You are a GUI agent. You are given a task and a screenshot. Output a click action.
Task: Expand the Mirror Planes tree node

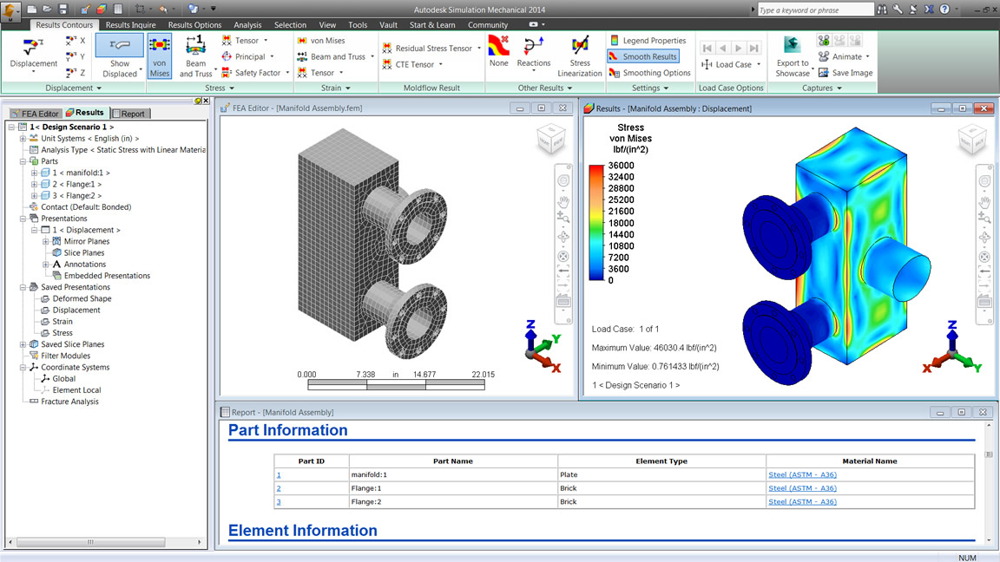click(46, 241)
